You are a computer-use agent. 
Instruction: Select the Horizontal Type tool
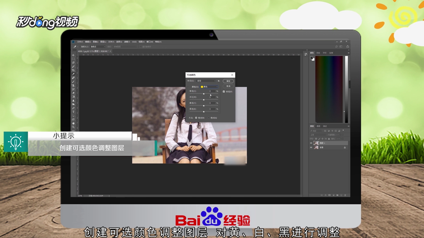click(73, 112)
